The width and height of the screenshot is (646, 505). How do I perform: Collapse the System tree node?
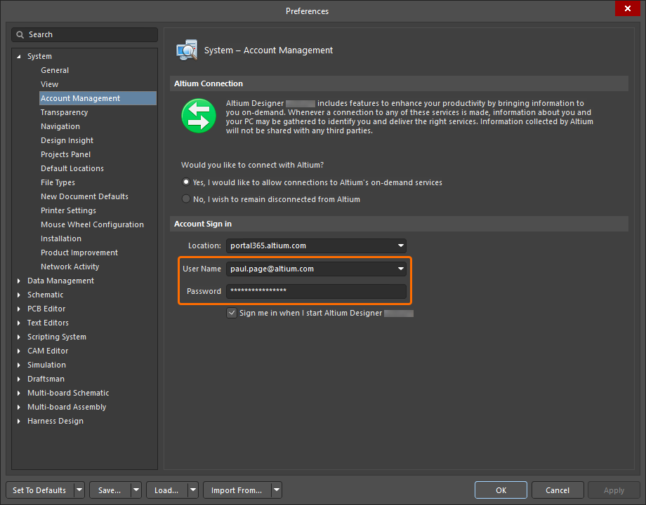(x=18, y=56)
